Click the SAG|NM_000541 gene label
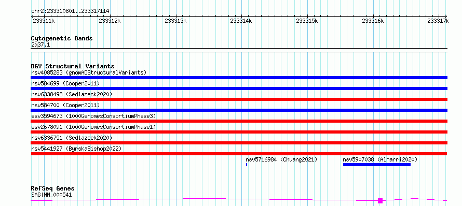This screenshot has height=206, width=462. point(51,195)
